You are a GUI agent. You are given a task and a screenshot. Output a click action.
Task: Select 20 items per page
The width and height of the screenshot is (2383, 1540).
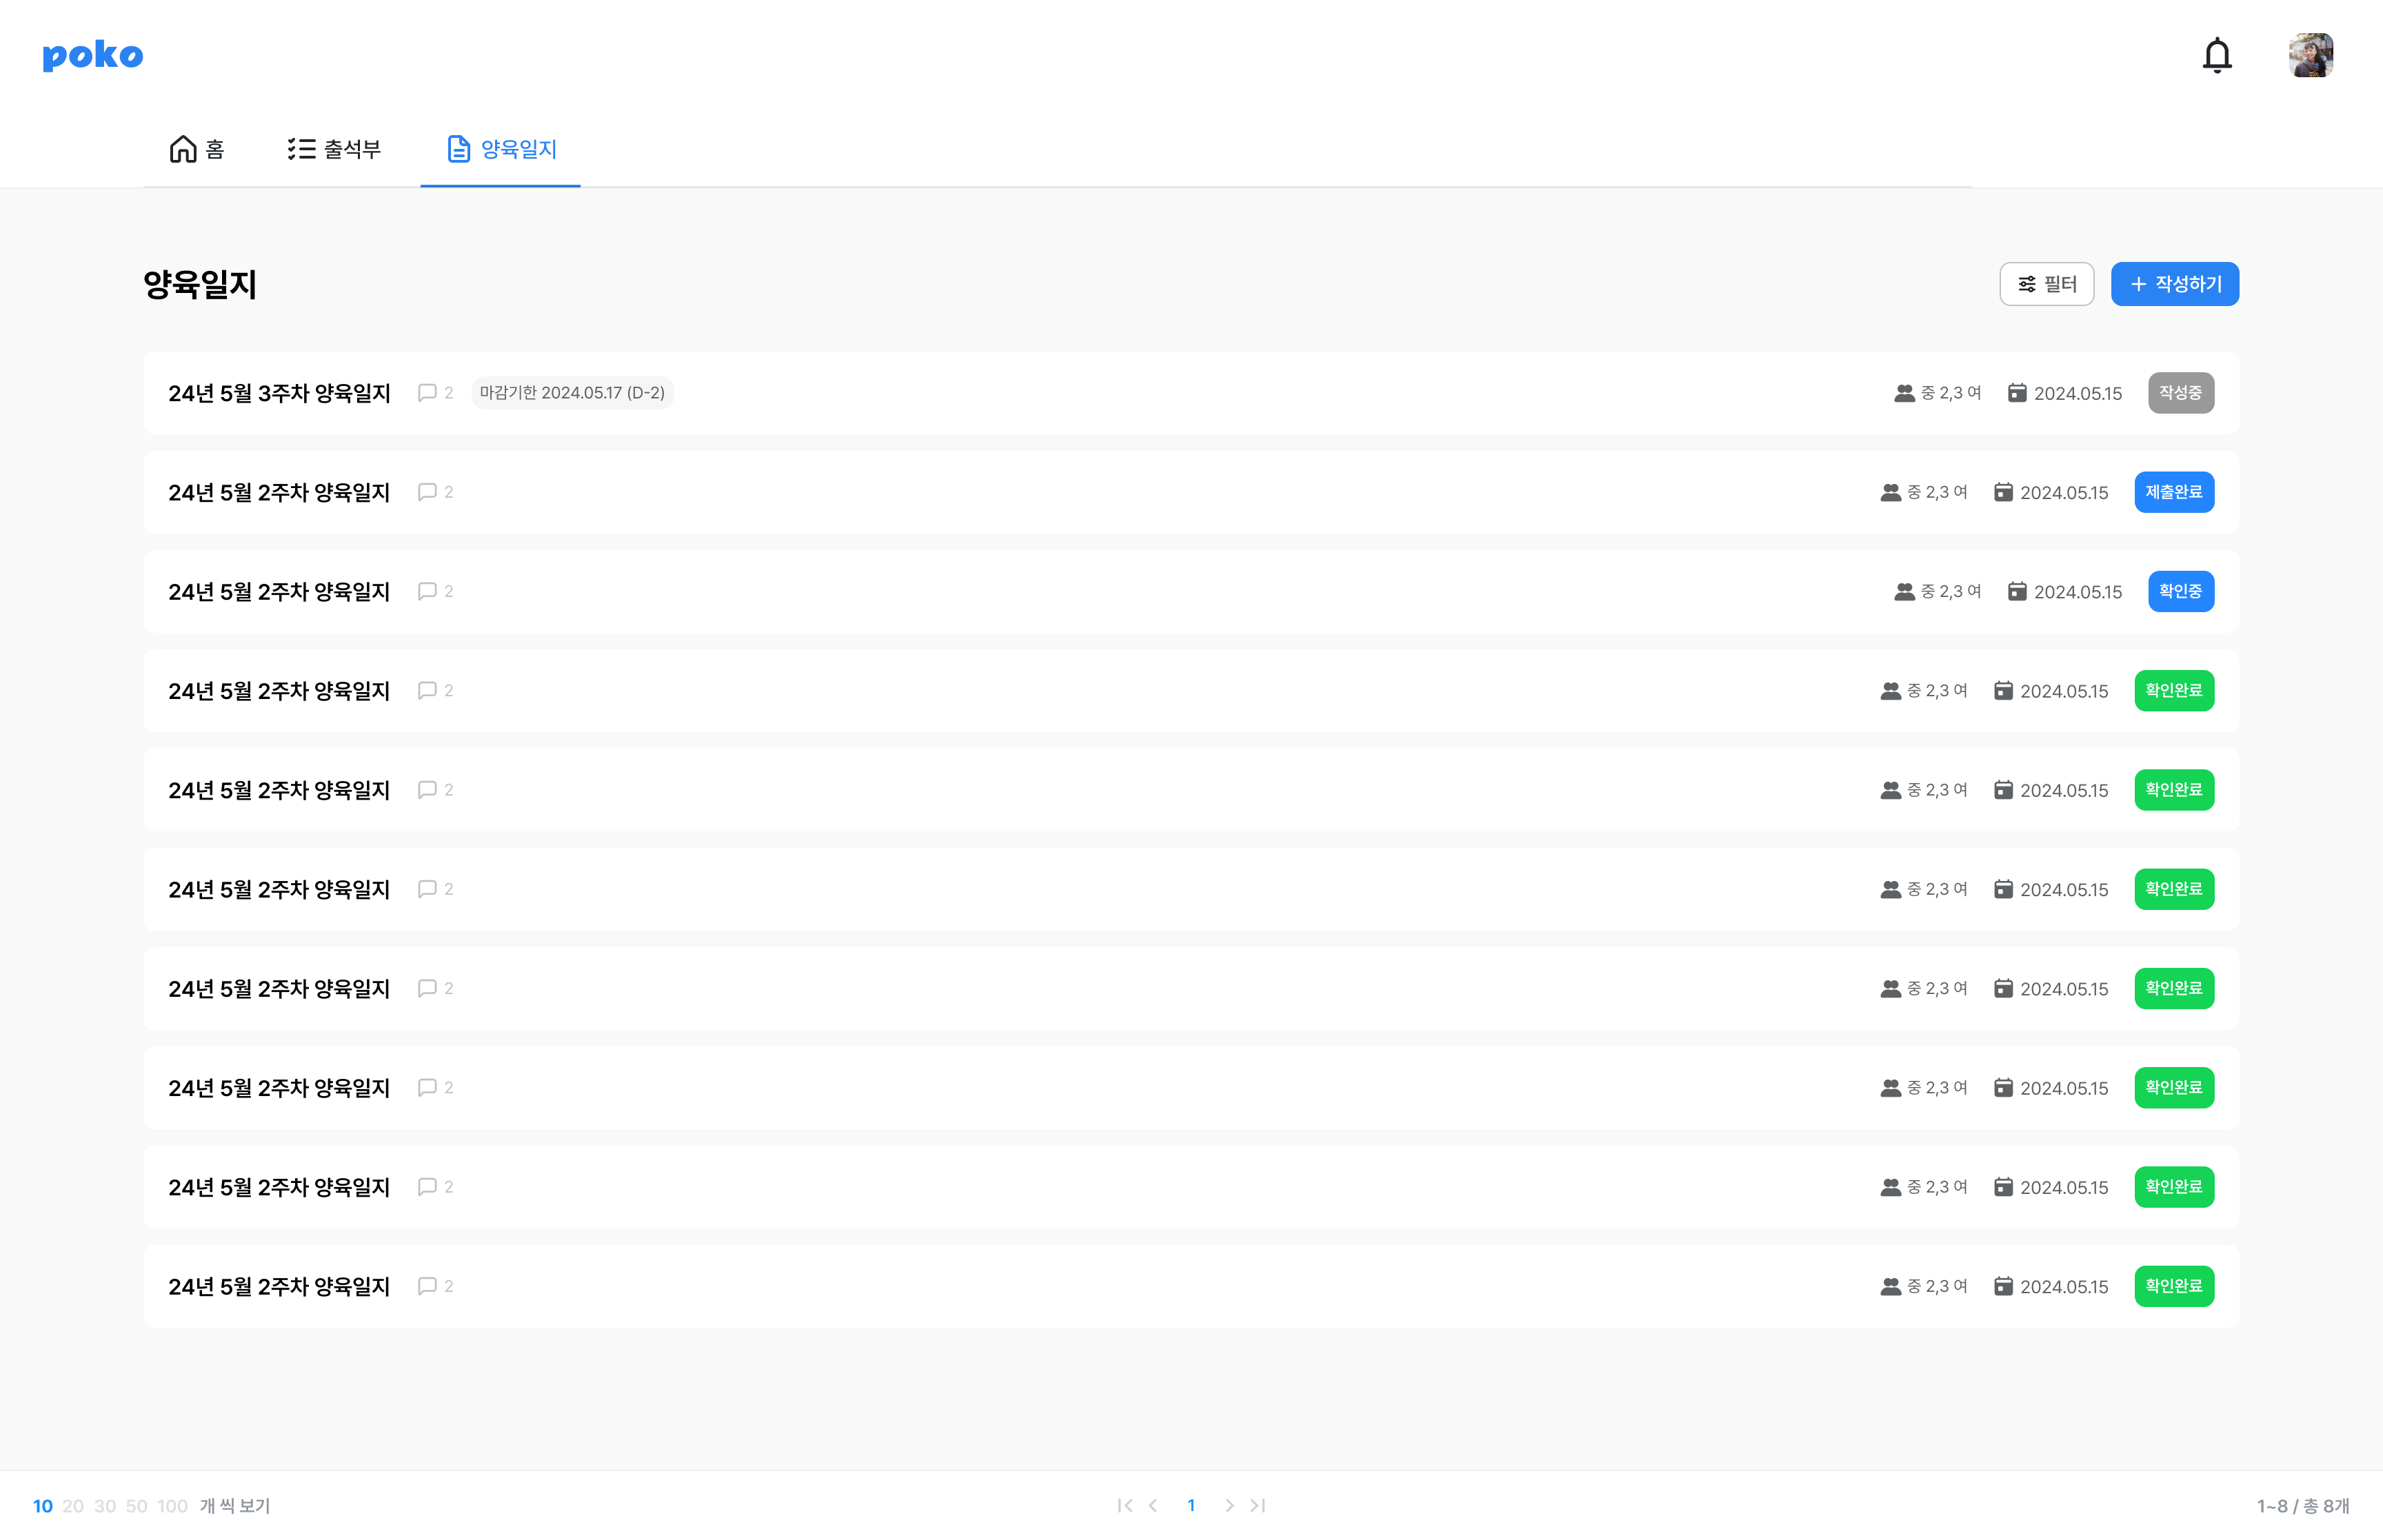click(x=73, y=1506)
